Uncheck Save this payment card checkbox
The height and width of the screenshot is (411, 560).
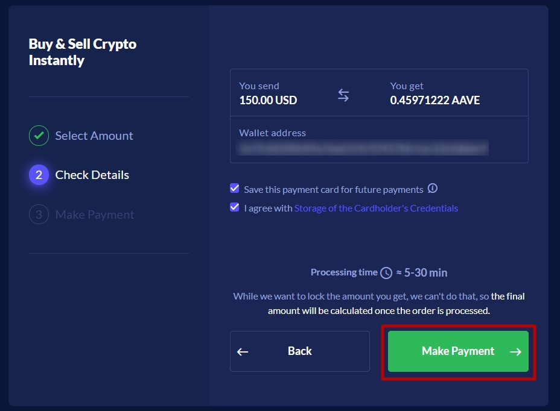click(235, 188)
